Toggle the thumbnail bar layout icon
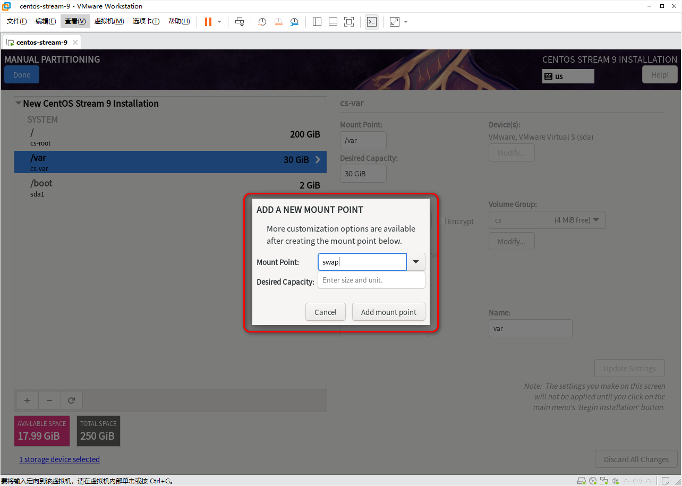682x486 pixels. pos(333,22)
